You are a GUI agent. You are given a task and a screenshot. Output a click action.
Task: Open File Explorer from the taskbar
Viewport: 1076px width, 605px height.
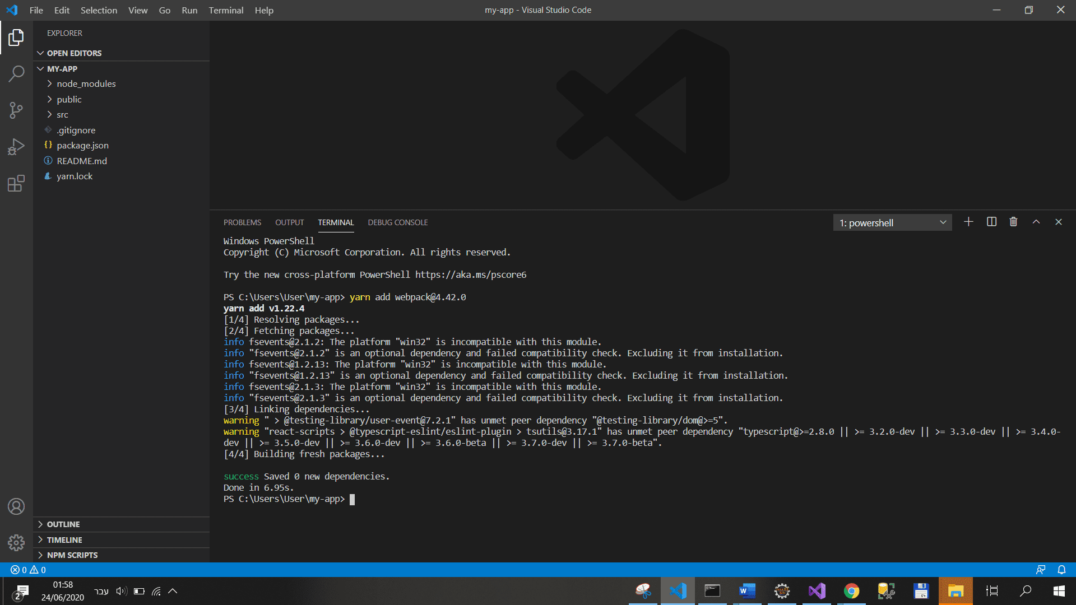pyautogui.click(x=956, y=591)
